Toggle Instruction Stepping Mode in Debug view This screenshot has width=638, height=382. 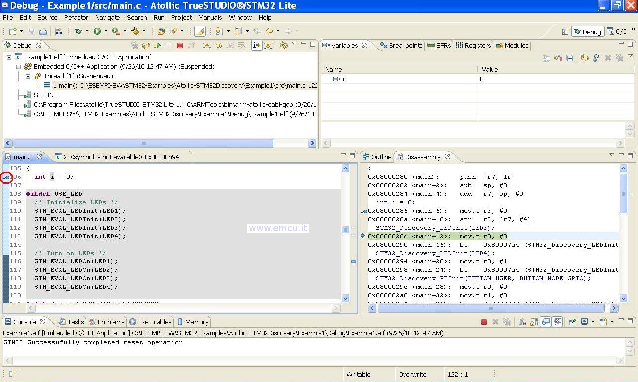tap(257, 45)
